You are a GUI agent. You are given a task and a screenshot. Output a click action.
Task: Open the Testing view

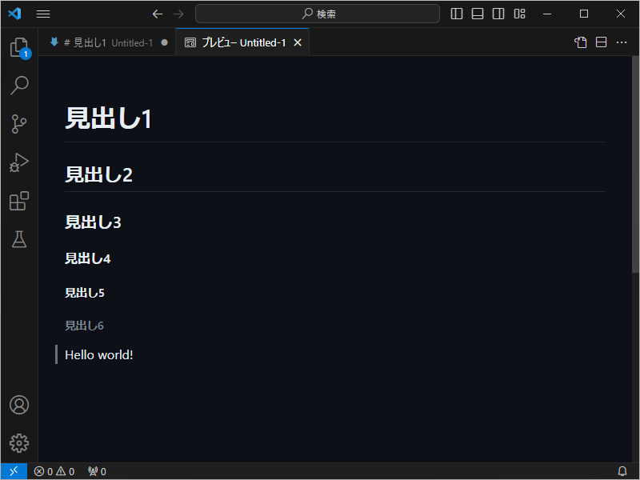click(x=18, y=239)
